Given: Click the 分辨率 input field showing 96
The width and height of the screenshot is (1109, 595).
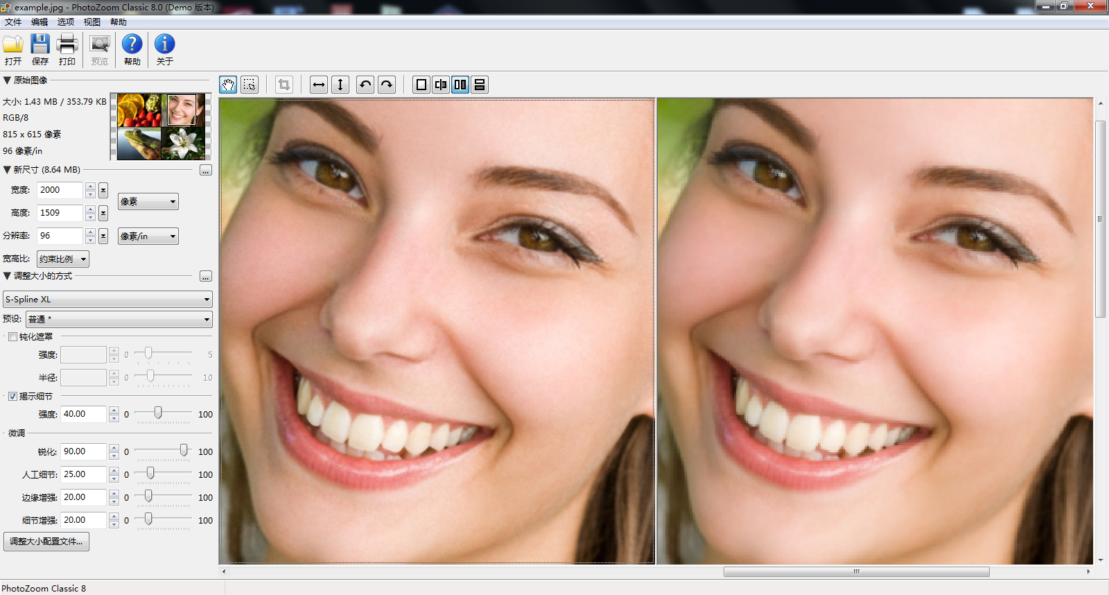Looking at the screenshot, I should coord(60,236).
